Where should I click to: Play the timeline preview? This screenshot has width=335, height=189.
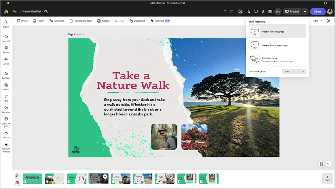(x=17, y=176)
